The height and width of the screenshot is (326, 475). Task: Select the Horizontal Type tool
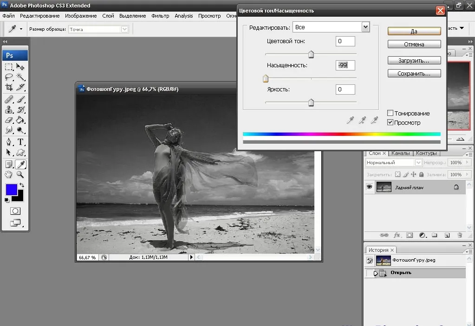[20, 142]
